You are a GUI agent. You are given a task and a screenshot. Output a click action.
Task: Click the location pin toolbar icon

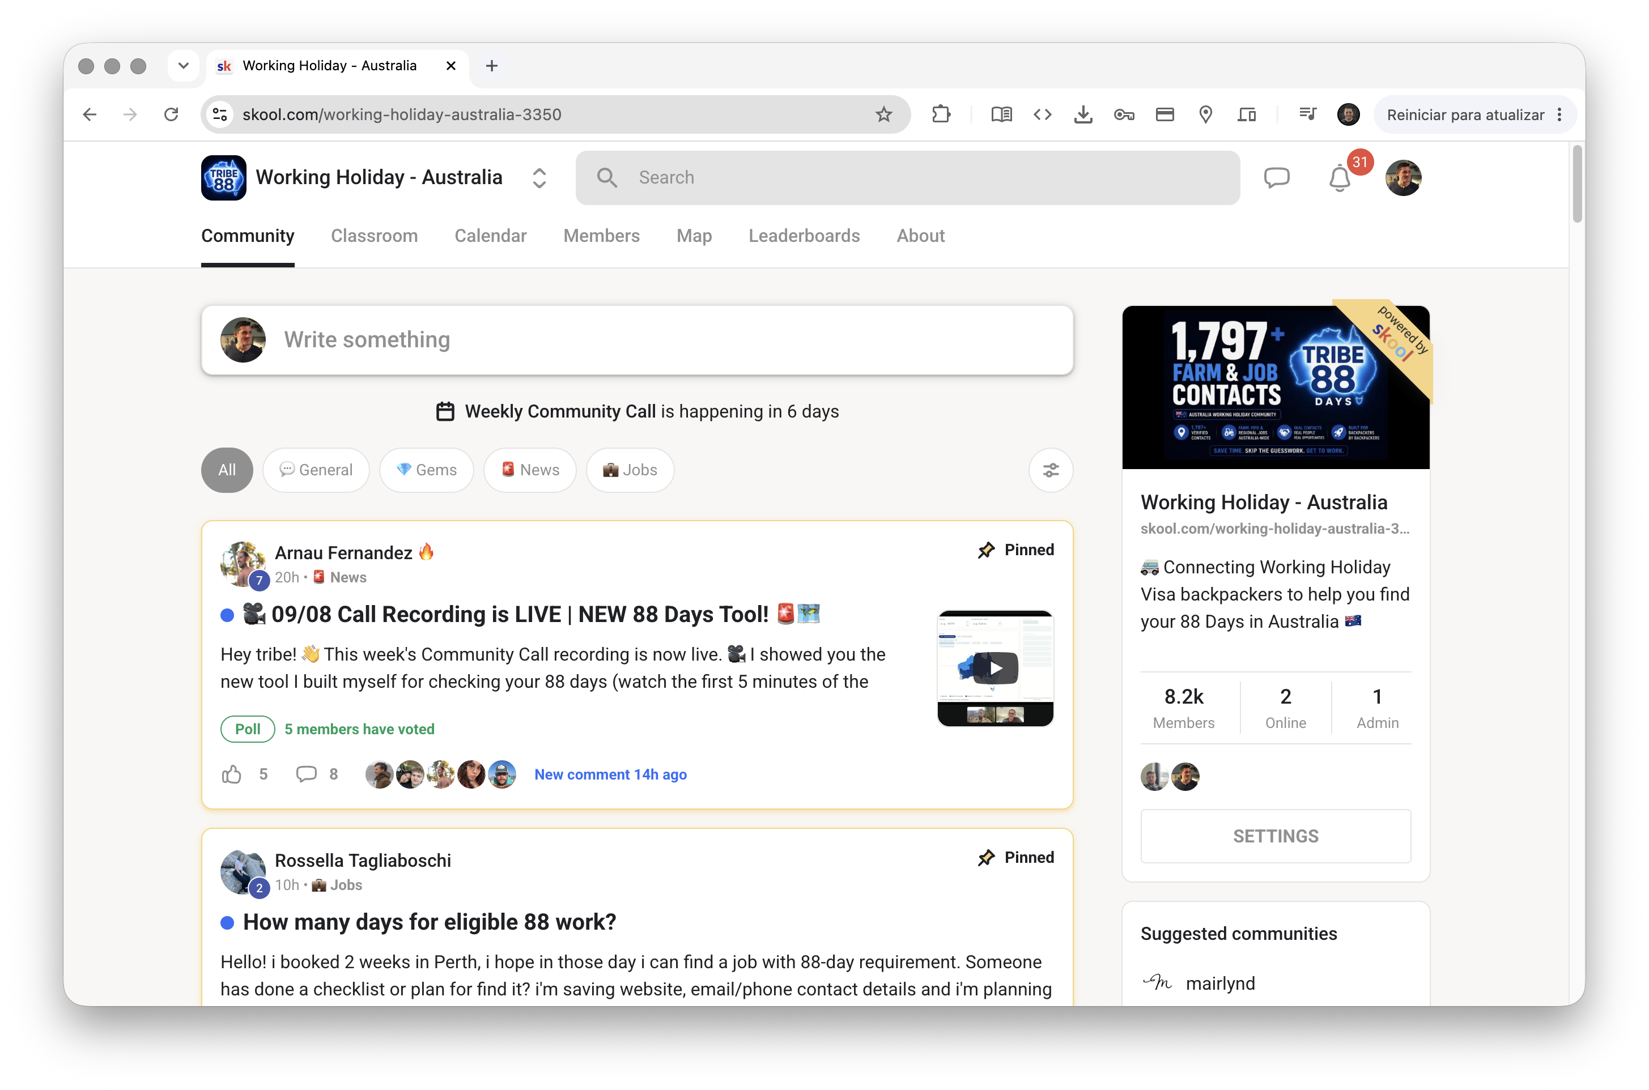coord(1206,114)
